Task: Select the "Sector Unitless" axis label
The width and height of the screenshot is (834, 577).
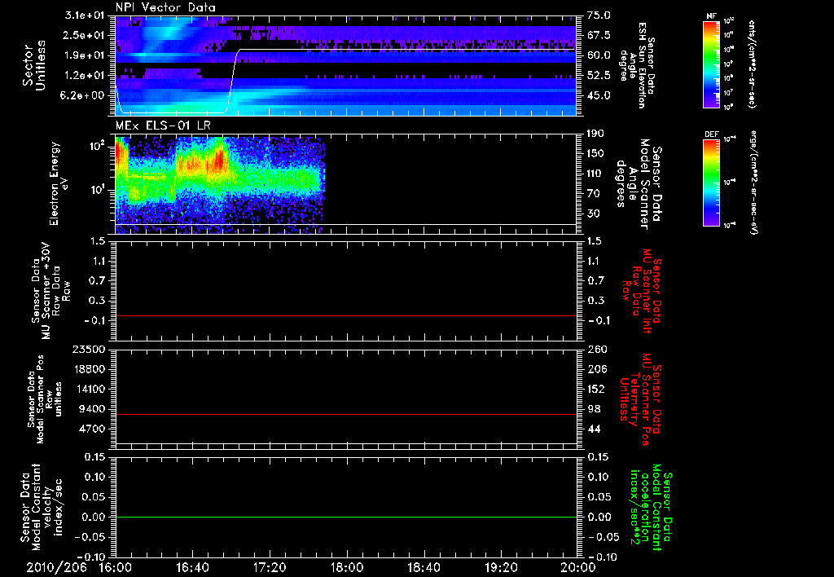Action: [x=34, y=66]
